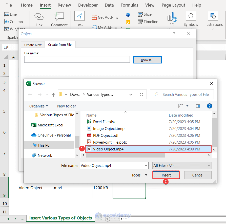Go up one folder level
Viewport: 226px width, 224px height.
(x=54, y=95)
